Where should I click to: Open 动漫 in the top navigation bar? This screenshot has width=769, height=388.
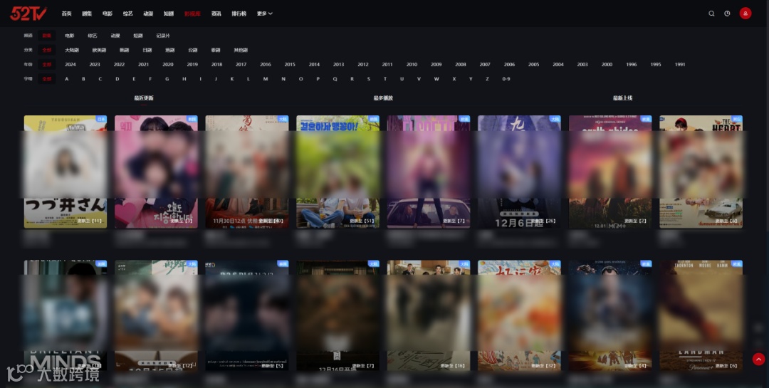(148, 14)
